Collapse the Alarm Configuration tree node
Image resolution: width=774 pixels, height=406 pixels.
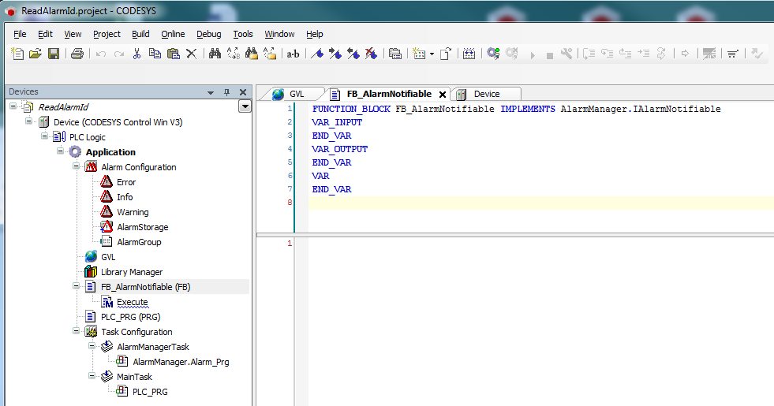[x=77, y=167]
